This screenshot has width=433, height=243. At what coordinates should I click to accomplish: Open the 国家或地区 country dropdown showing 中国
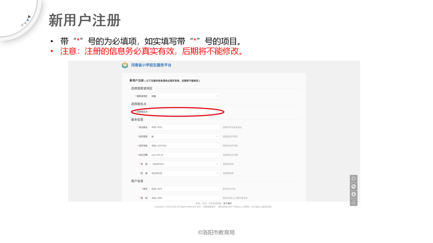(184, 96)
